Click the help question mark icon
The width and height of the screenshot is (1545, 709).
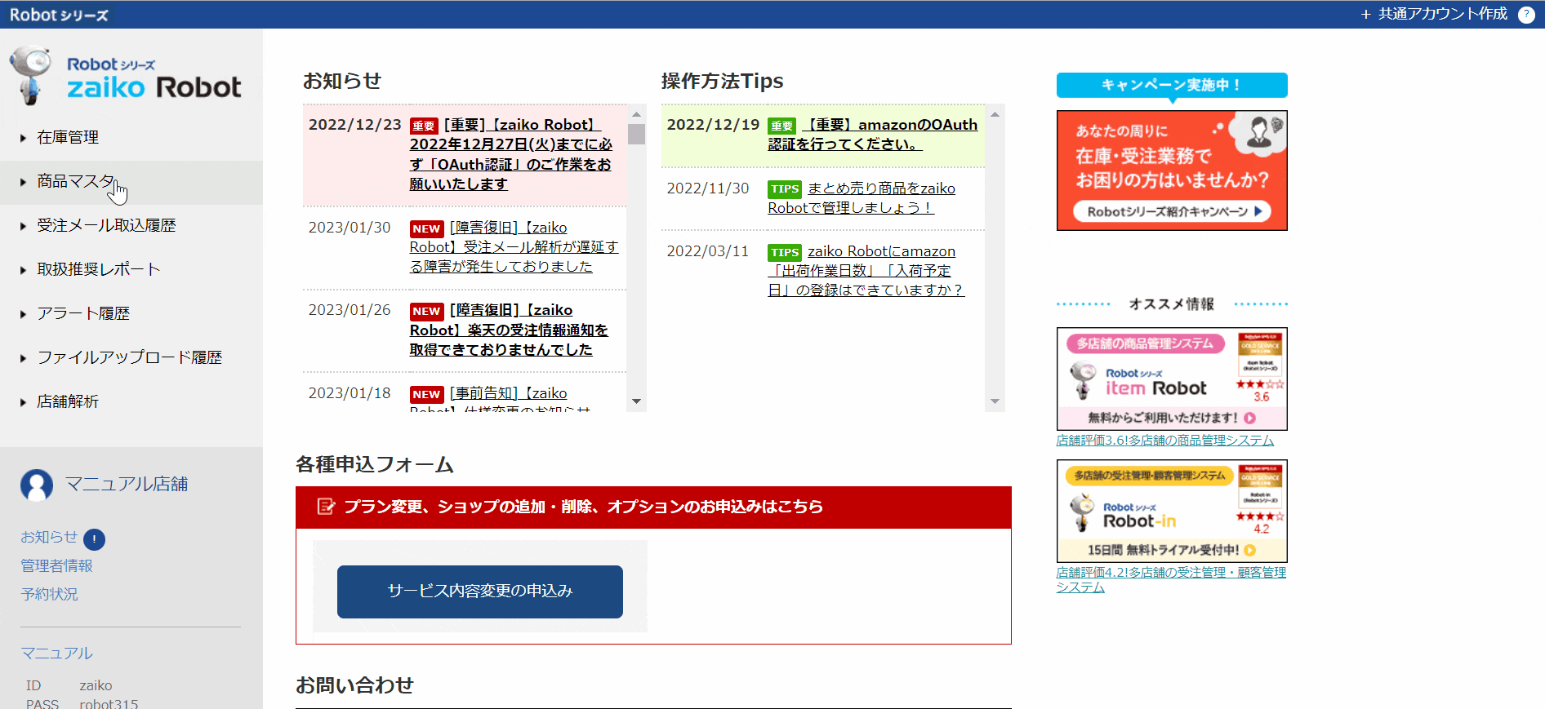click(x=1525, y=15)
